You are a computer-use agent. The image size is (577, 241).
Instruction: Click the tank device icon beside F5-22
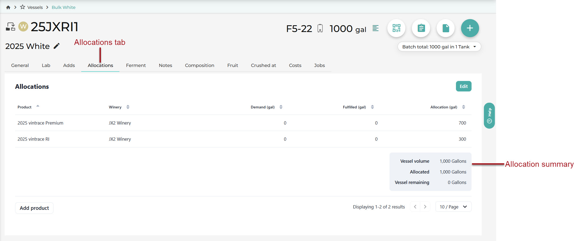point(320,28)
